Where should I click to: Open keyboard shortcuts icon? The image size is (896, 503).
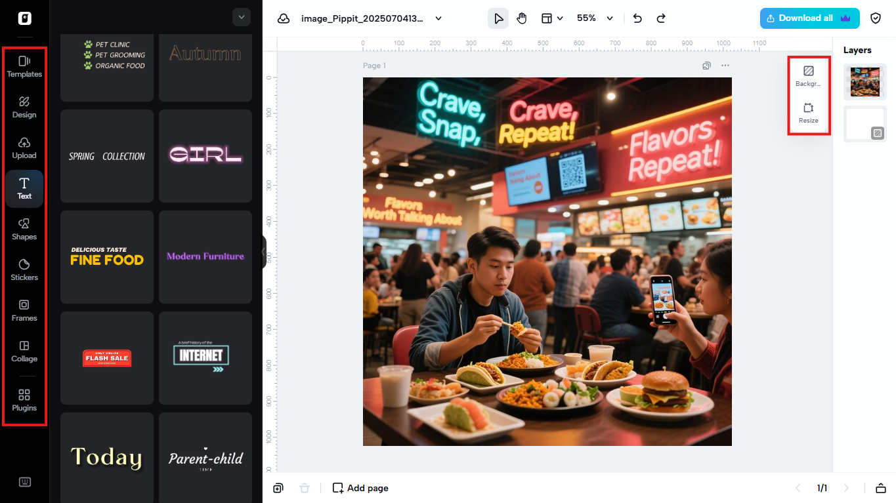point(25,482)
